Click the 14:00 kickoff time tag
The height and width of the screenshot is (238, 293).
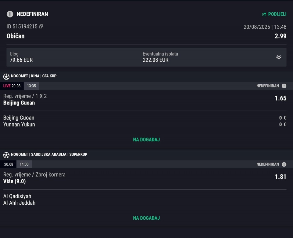[x=24, y=164]
